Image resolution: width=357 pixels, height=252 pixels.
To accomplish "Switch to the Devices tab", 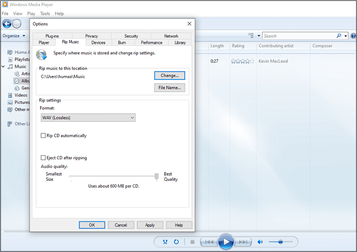I will [x=98, y=43].
